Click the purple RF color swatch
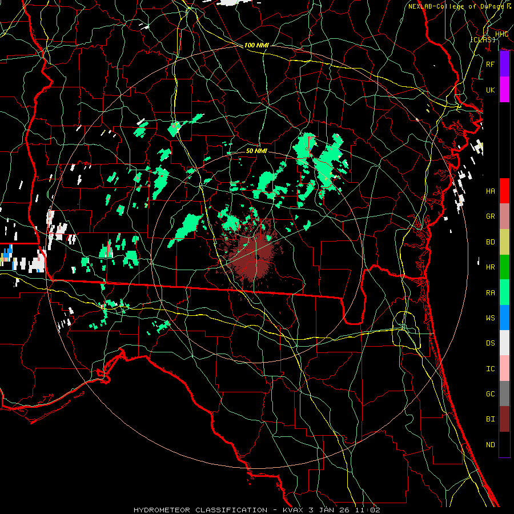514x514 pixels. click(504, 64)
